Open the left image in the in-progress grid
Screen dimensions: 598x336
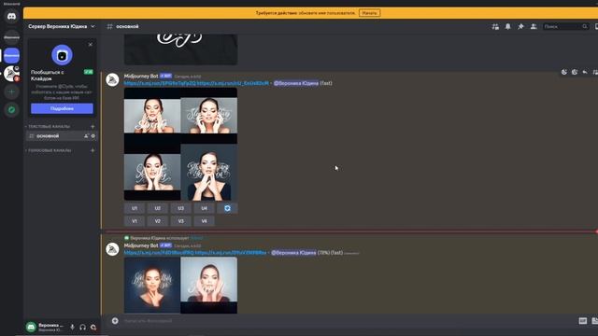(x=152, y=286)
